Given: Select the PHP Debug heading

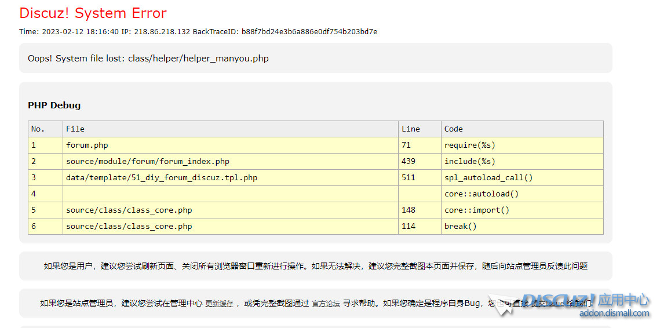Looking at the screenshot, I should tap(54, 105).
